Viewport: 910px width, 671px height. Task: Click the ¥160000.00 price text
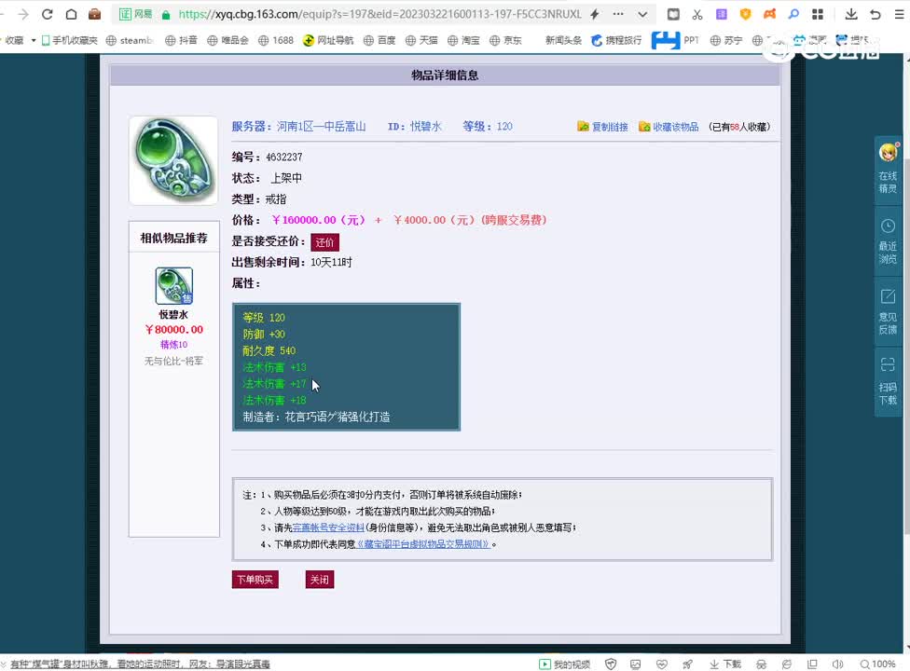[319, 220]
